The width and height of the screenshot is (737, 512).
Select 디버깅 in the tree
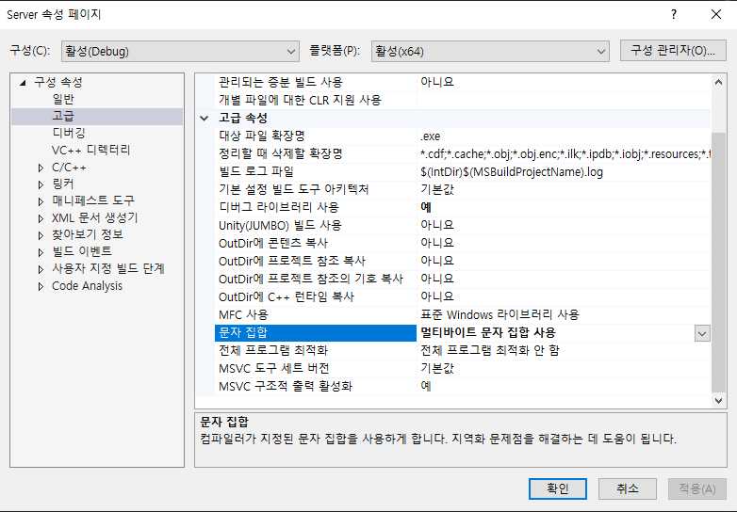(x=69, y=133)
